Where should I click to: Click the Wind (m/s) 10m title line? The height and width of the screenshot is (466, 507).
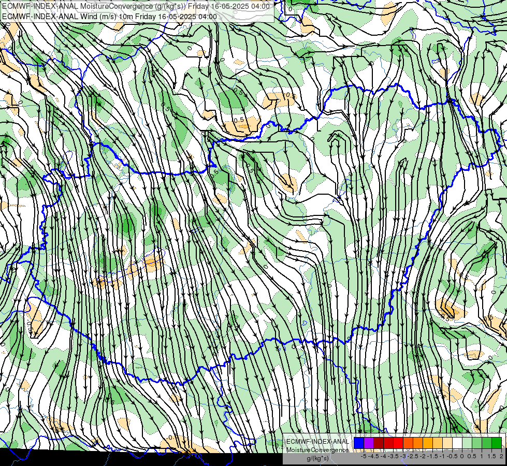[109, 17]
